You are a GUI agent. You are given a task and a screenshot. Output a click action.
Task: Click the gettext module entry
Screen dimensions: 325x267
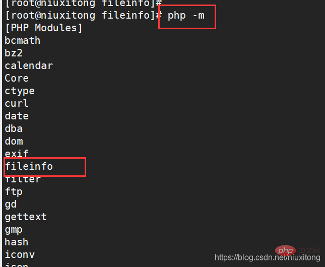(x=26, y=217)
